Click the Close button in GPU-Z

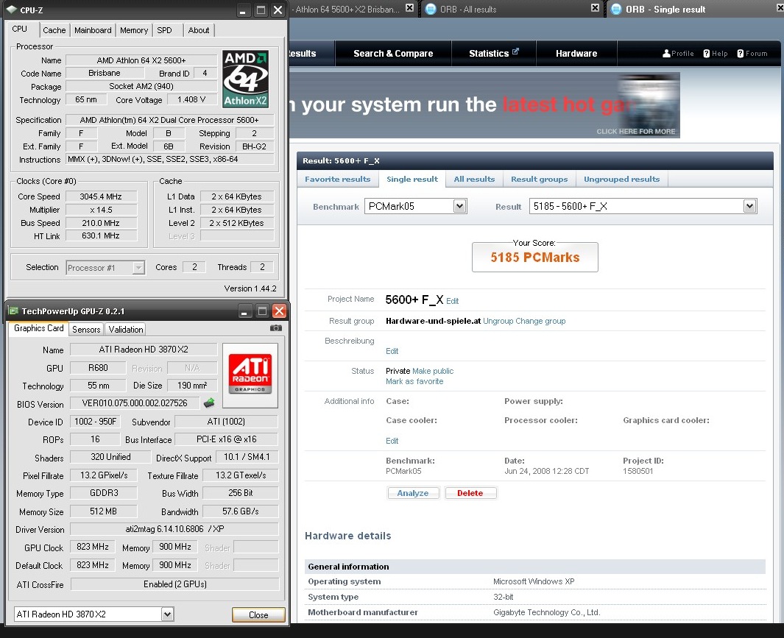[x=258, y=614]
